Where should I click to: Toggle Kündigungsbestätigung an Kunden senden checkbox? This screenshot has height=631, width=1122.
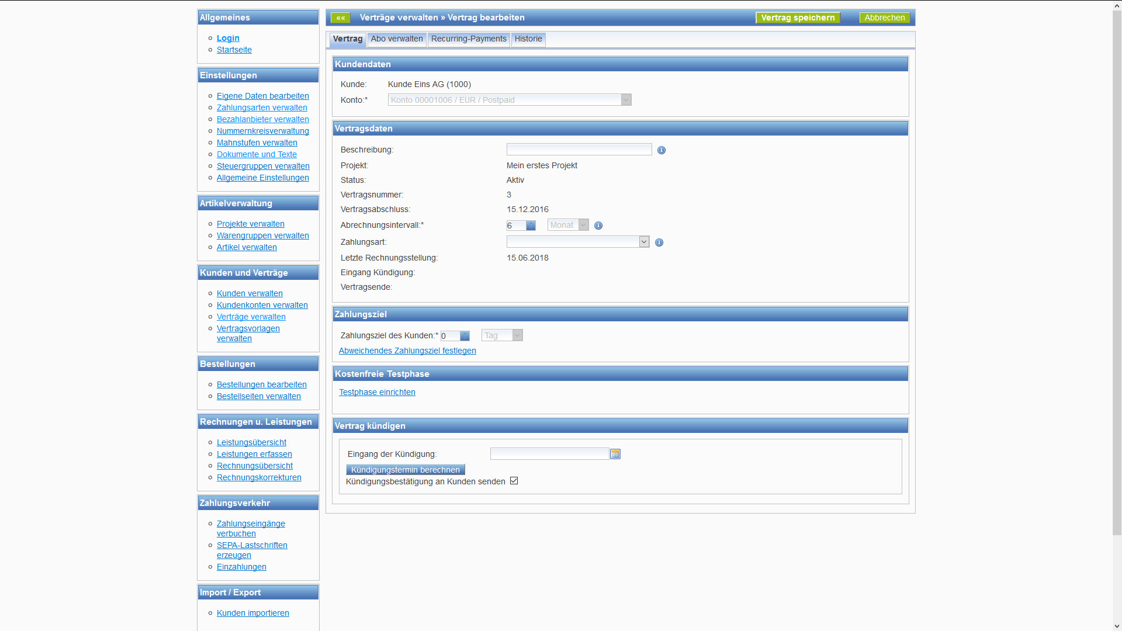[x=514, y=481]
